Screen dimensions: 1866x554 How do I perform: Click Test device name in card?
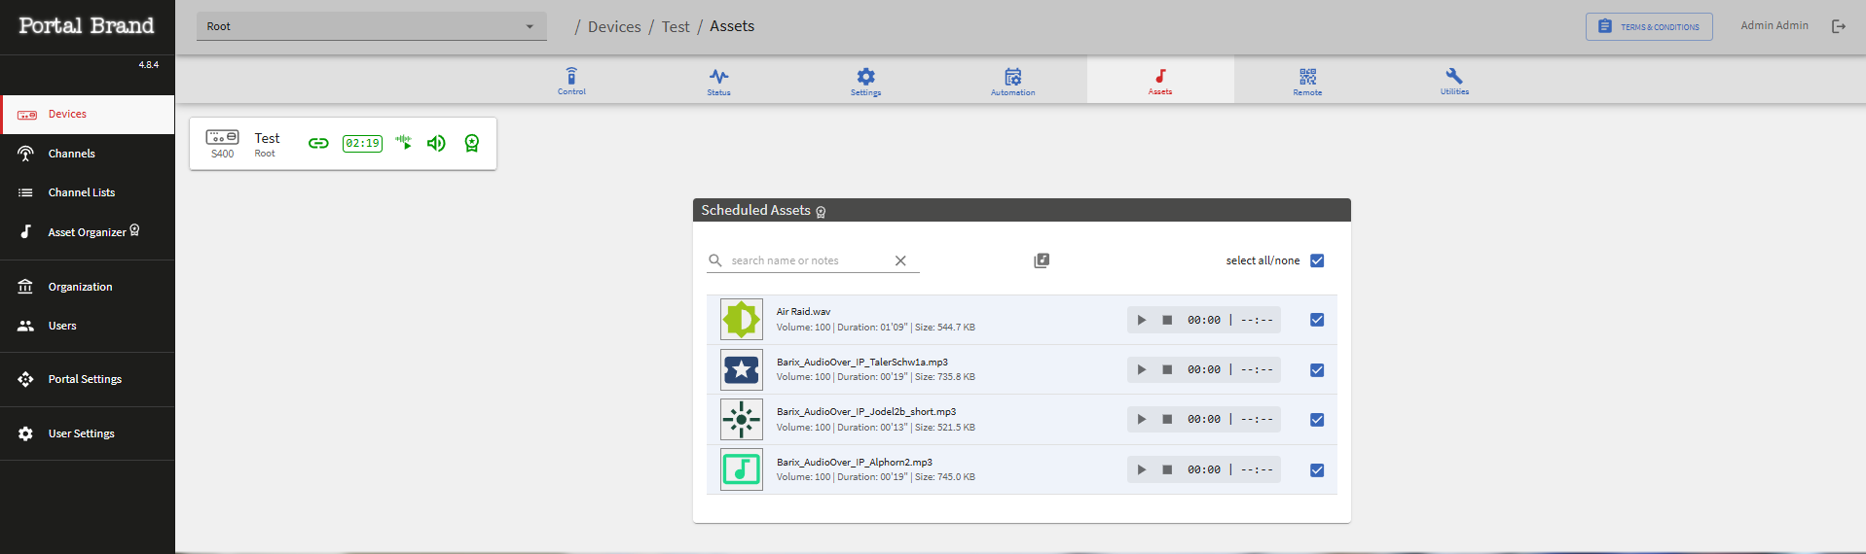267,138
